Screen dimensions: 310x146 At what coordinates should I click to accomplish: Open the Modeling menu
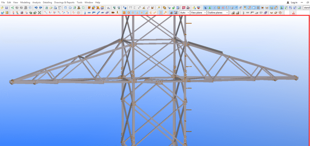coord(25,2)
